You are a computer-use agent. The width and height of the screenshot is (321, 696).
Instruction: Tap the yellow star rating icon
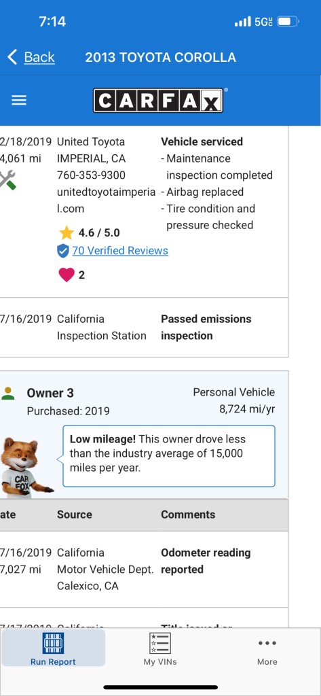[x=66, y=232]
